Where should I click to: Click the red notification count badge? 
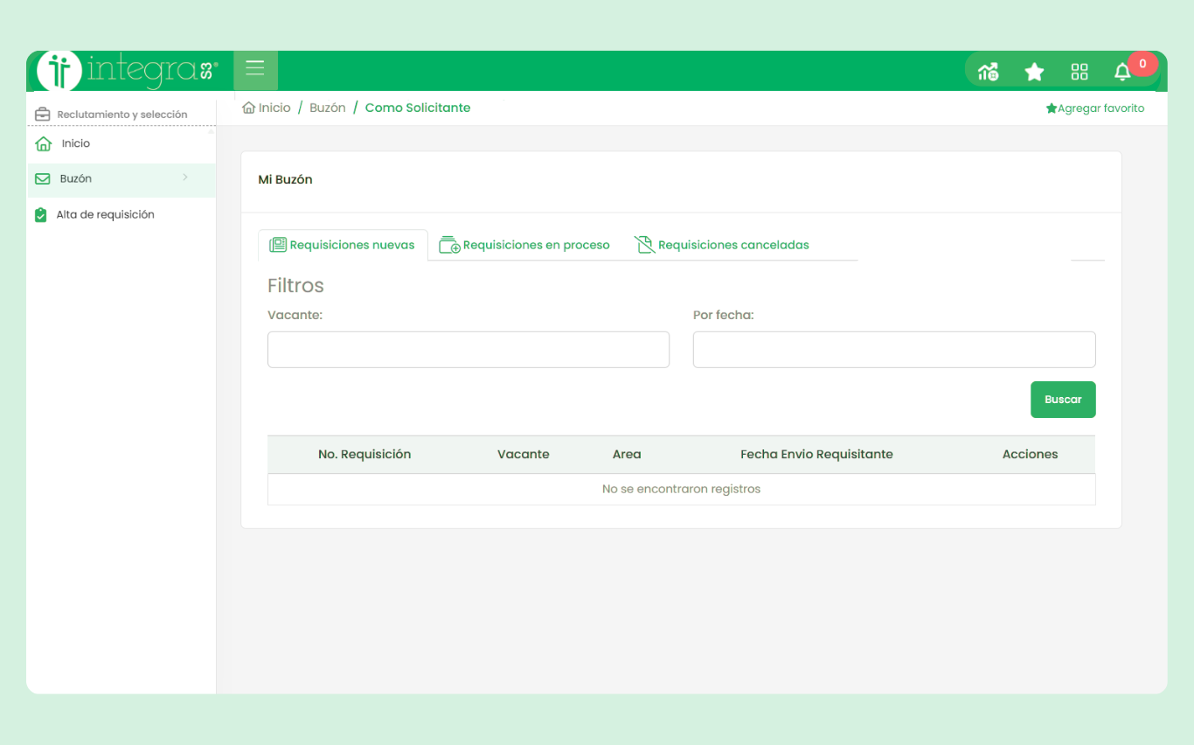click(x=1142, y=64)
